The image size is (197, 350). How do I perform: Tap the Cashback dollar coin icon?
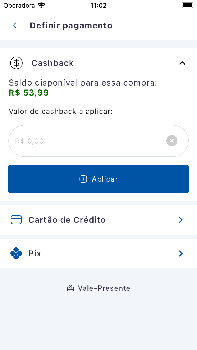16,63
